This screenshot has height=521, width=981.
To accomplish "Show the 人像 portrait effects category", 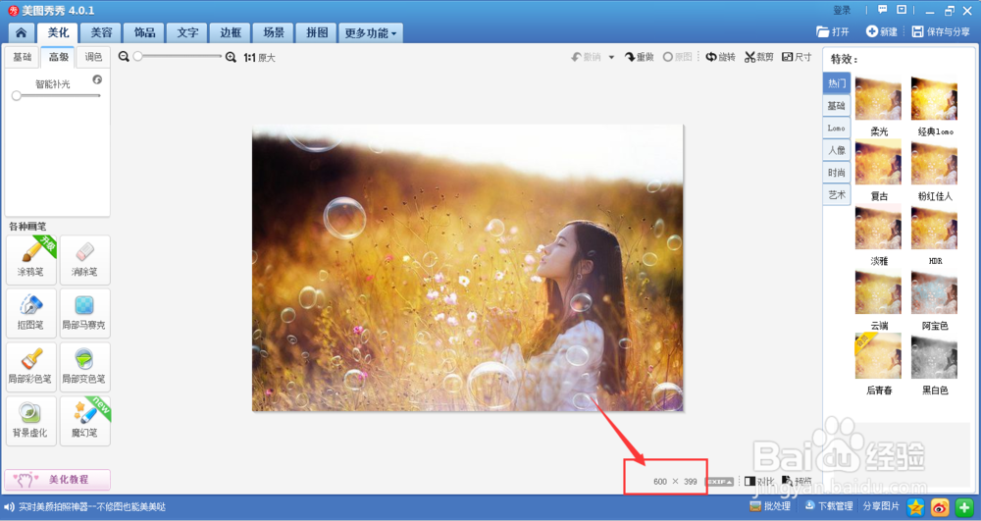I will pos(837,150).
